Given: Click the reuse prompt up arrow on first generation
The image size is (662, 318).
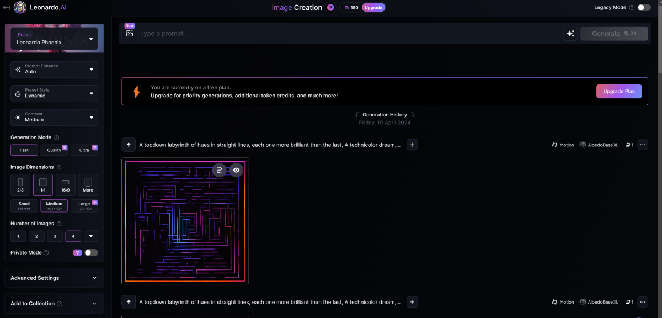Looking at the screenshot, I should [x=129, y=145].
